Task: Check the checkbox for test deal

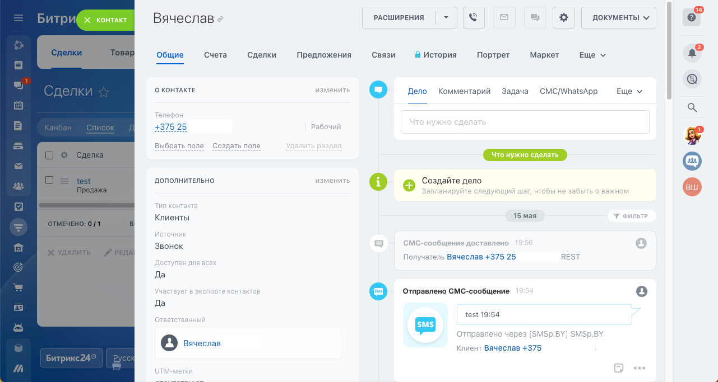Action: [x=49, y=181]
